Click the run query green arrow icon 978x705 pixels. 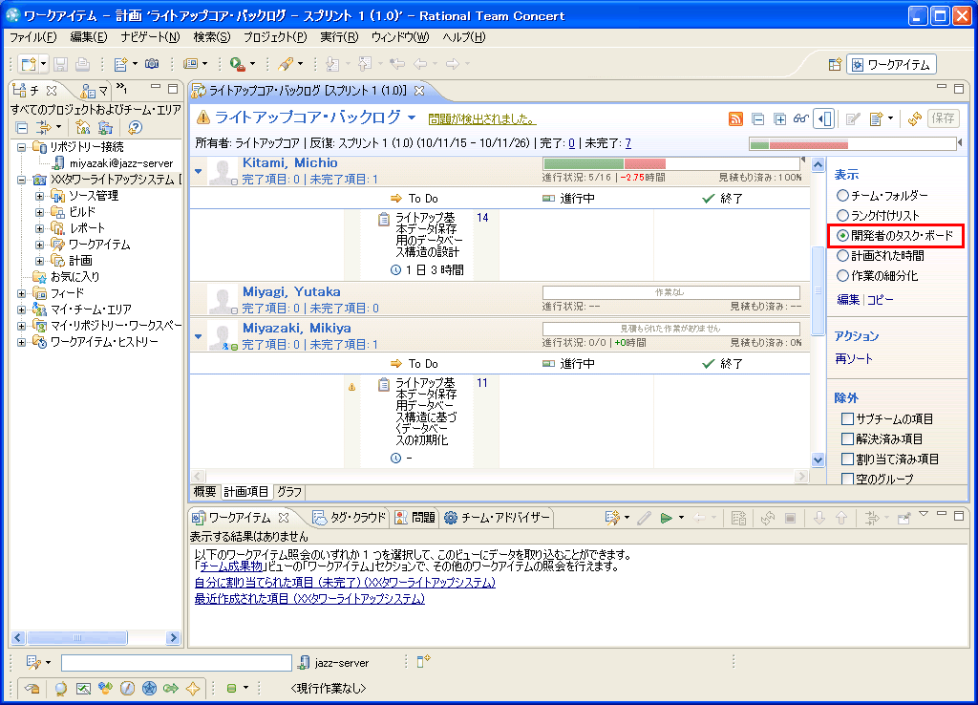click(666, 517)
